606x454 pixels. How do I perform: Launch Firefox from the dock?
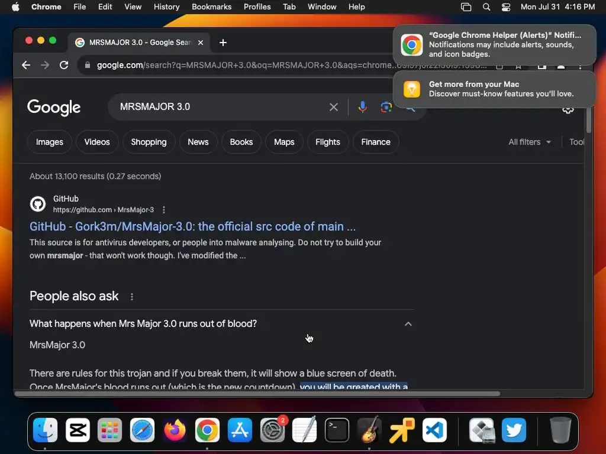coord(175,430)
